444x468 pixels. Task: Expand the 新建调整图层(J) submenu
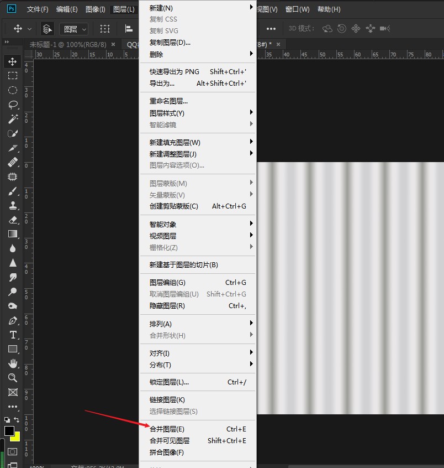click(198, 154)
